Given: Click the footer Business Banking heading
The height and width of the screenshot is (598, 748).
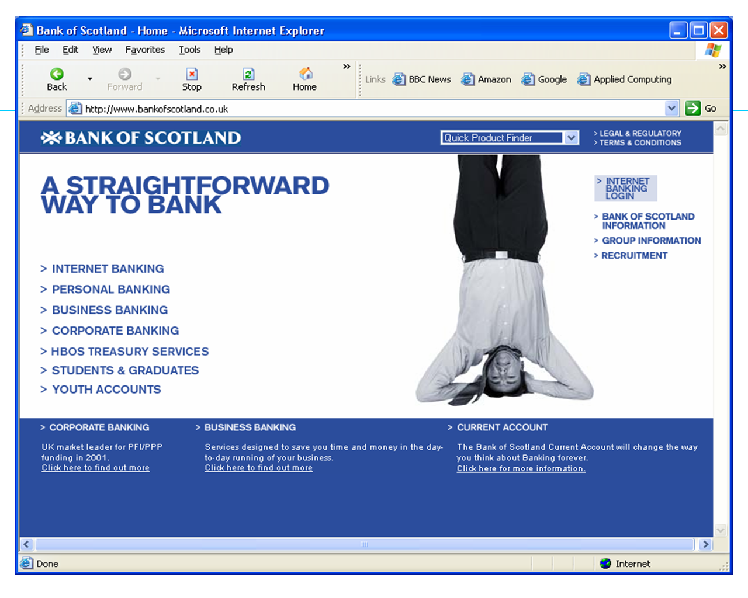Looking at the screenshot, I should click(x=245, y=427).
